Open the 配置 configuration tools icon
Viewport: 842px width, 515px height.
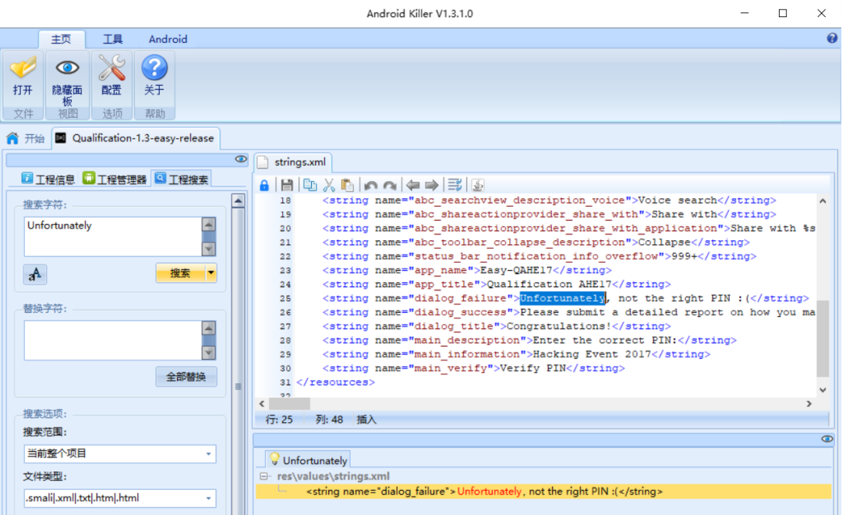(111, 68)
